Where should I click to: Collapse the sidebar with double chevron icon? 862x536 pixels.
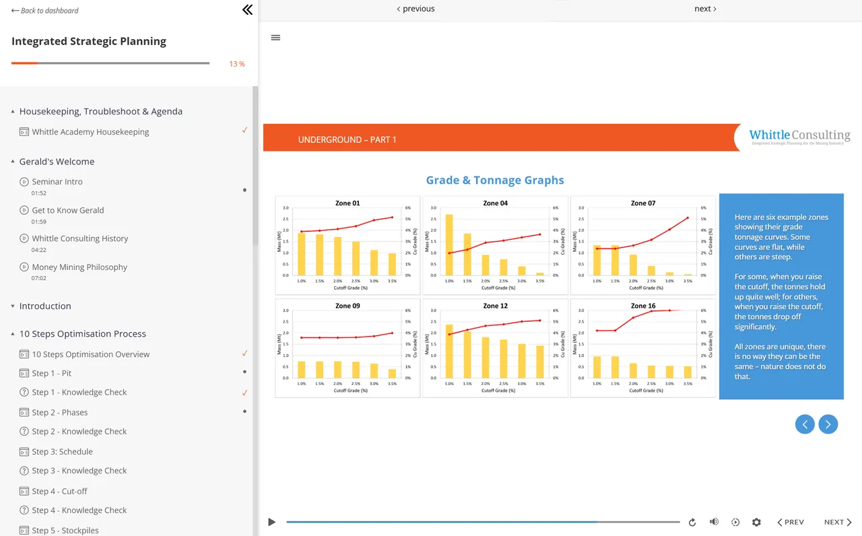(x=247, y=9)
